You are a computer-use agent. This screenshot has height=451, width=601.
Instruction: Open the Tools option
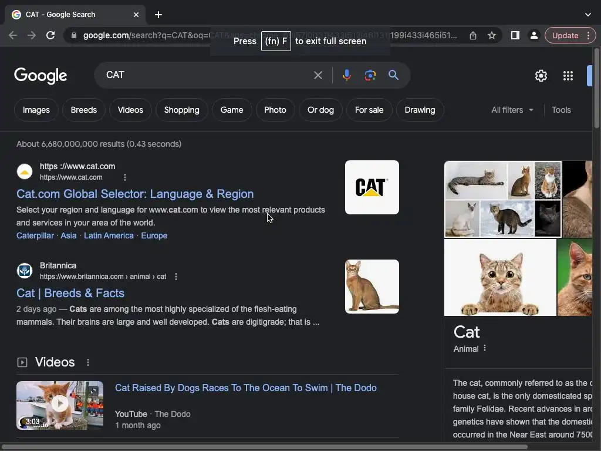click(561, 110)
